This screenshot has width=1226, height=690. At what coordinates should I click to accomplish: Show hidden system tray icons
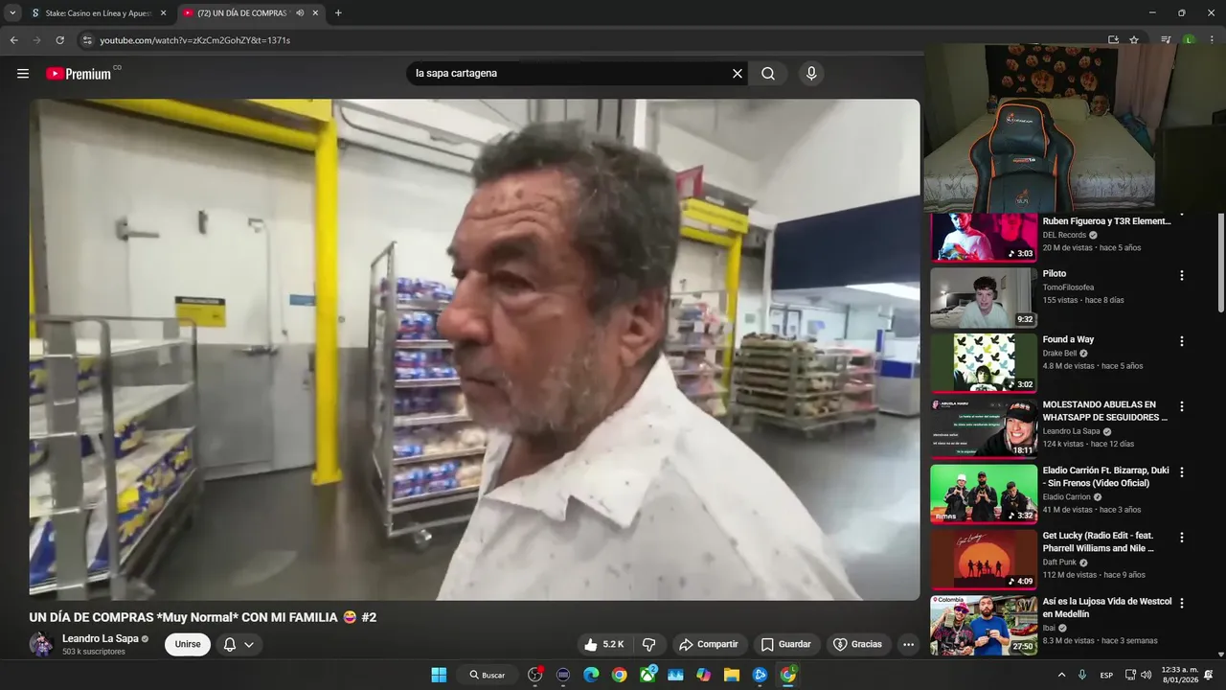click(x=1061, y=675)
